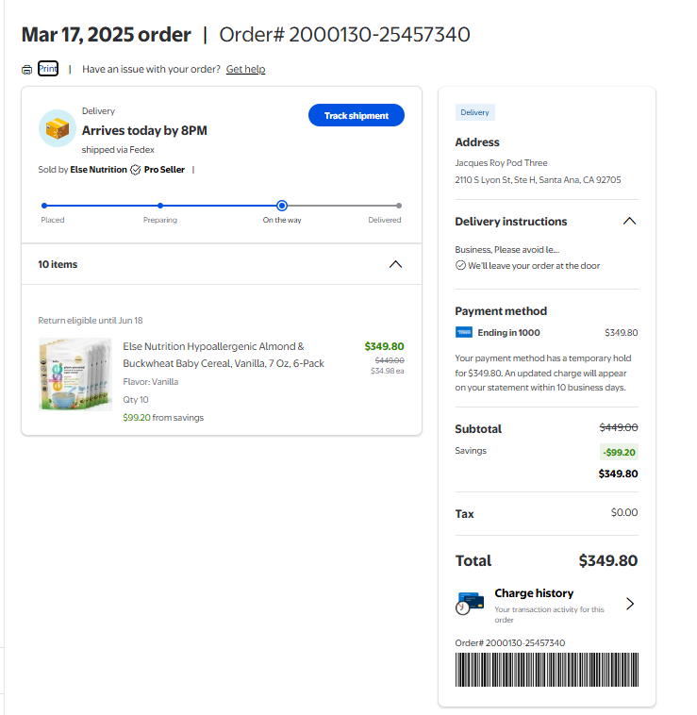Image resolution: width=697 pixels, height=715 pixels.
Task: Collapse the Delivery instructions section
Action: [629, 222]
